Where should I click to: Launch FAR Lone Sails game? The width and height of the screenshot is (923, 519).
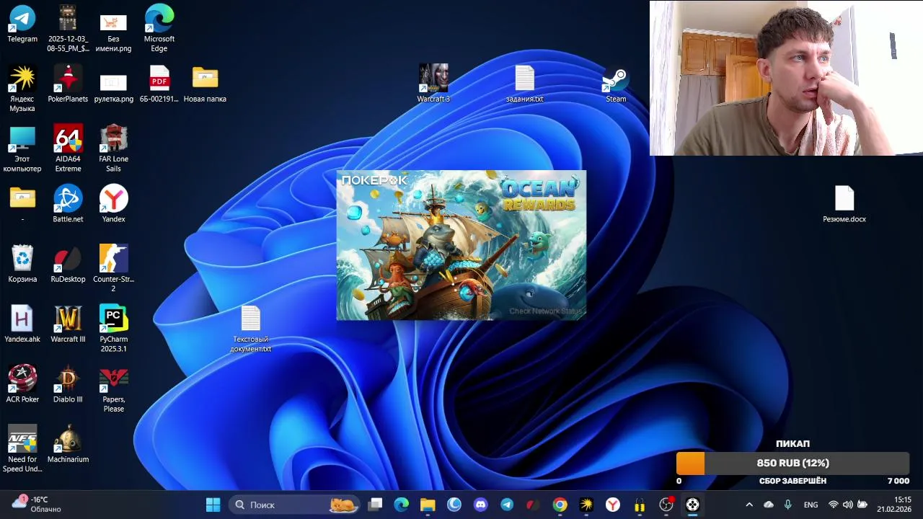coord(113,148)
